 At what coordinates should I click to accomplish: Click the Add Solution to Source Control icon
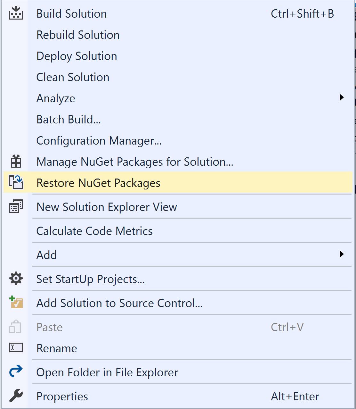[16, 303]
